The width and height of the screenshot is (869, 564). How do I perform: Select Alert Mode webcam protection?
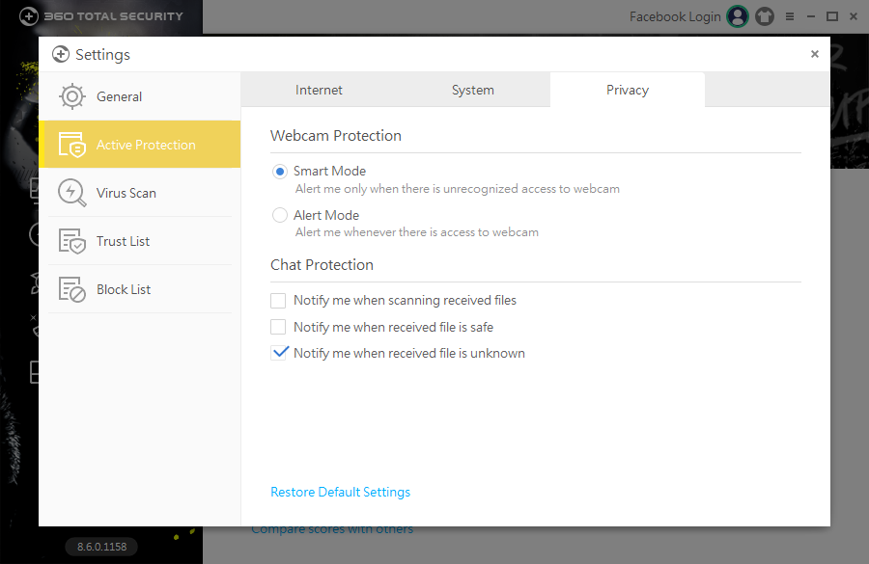point(280,215)
